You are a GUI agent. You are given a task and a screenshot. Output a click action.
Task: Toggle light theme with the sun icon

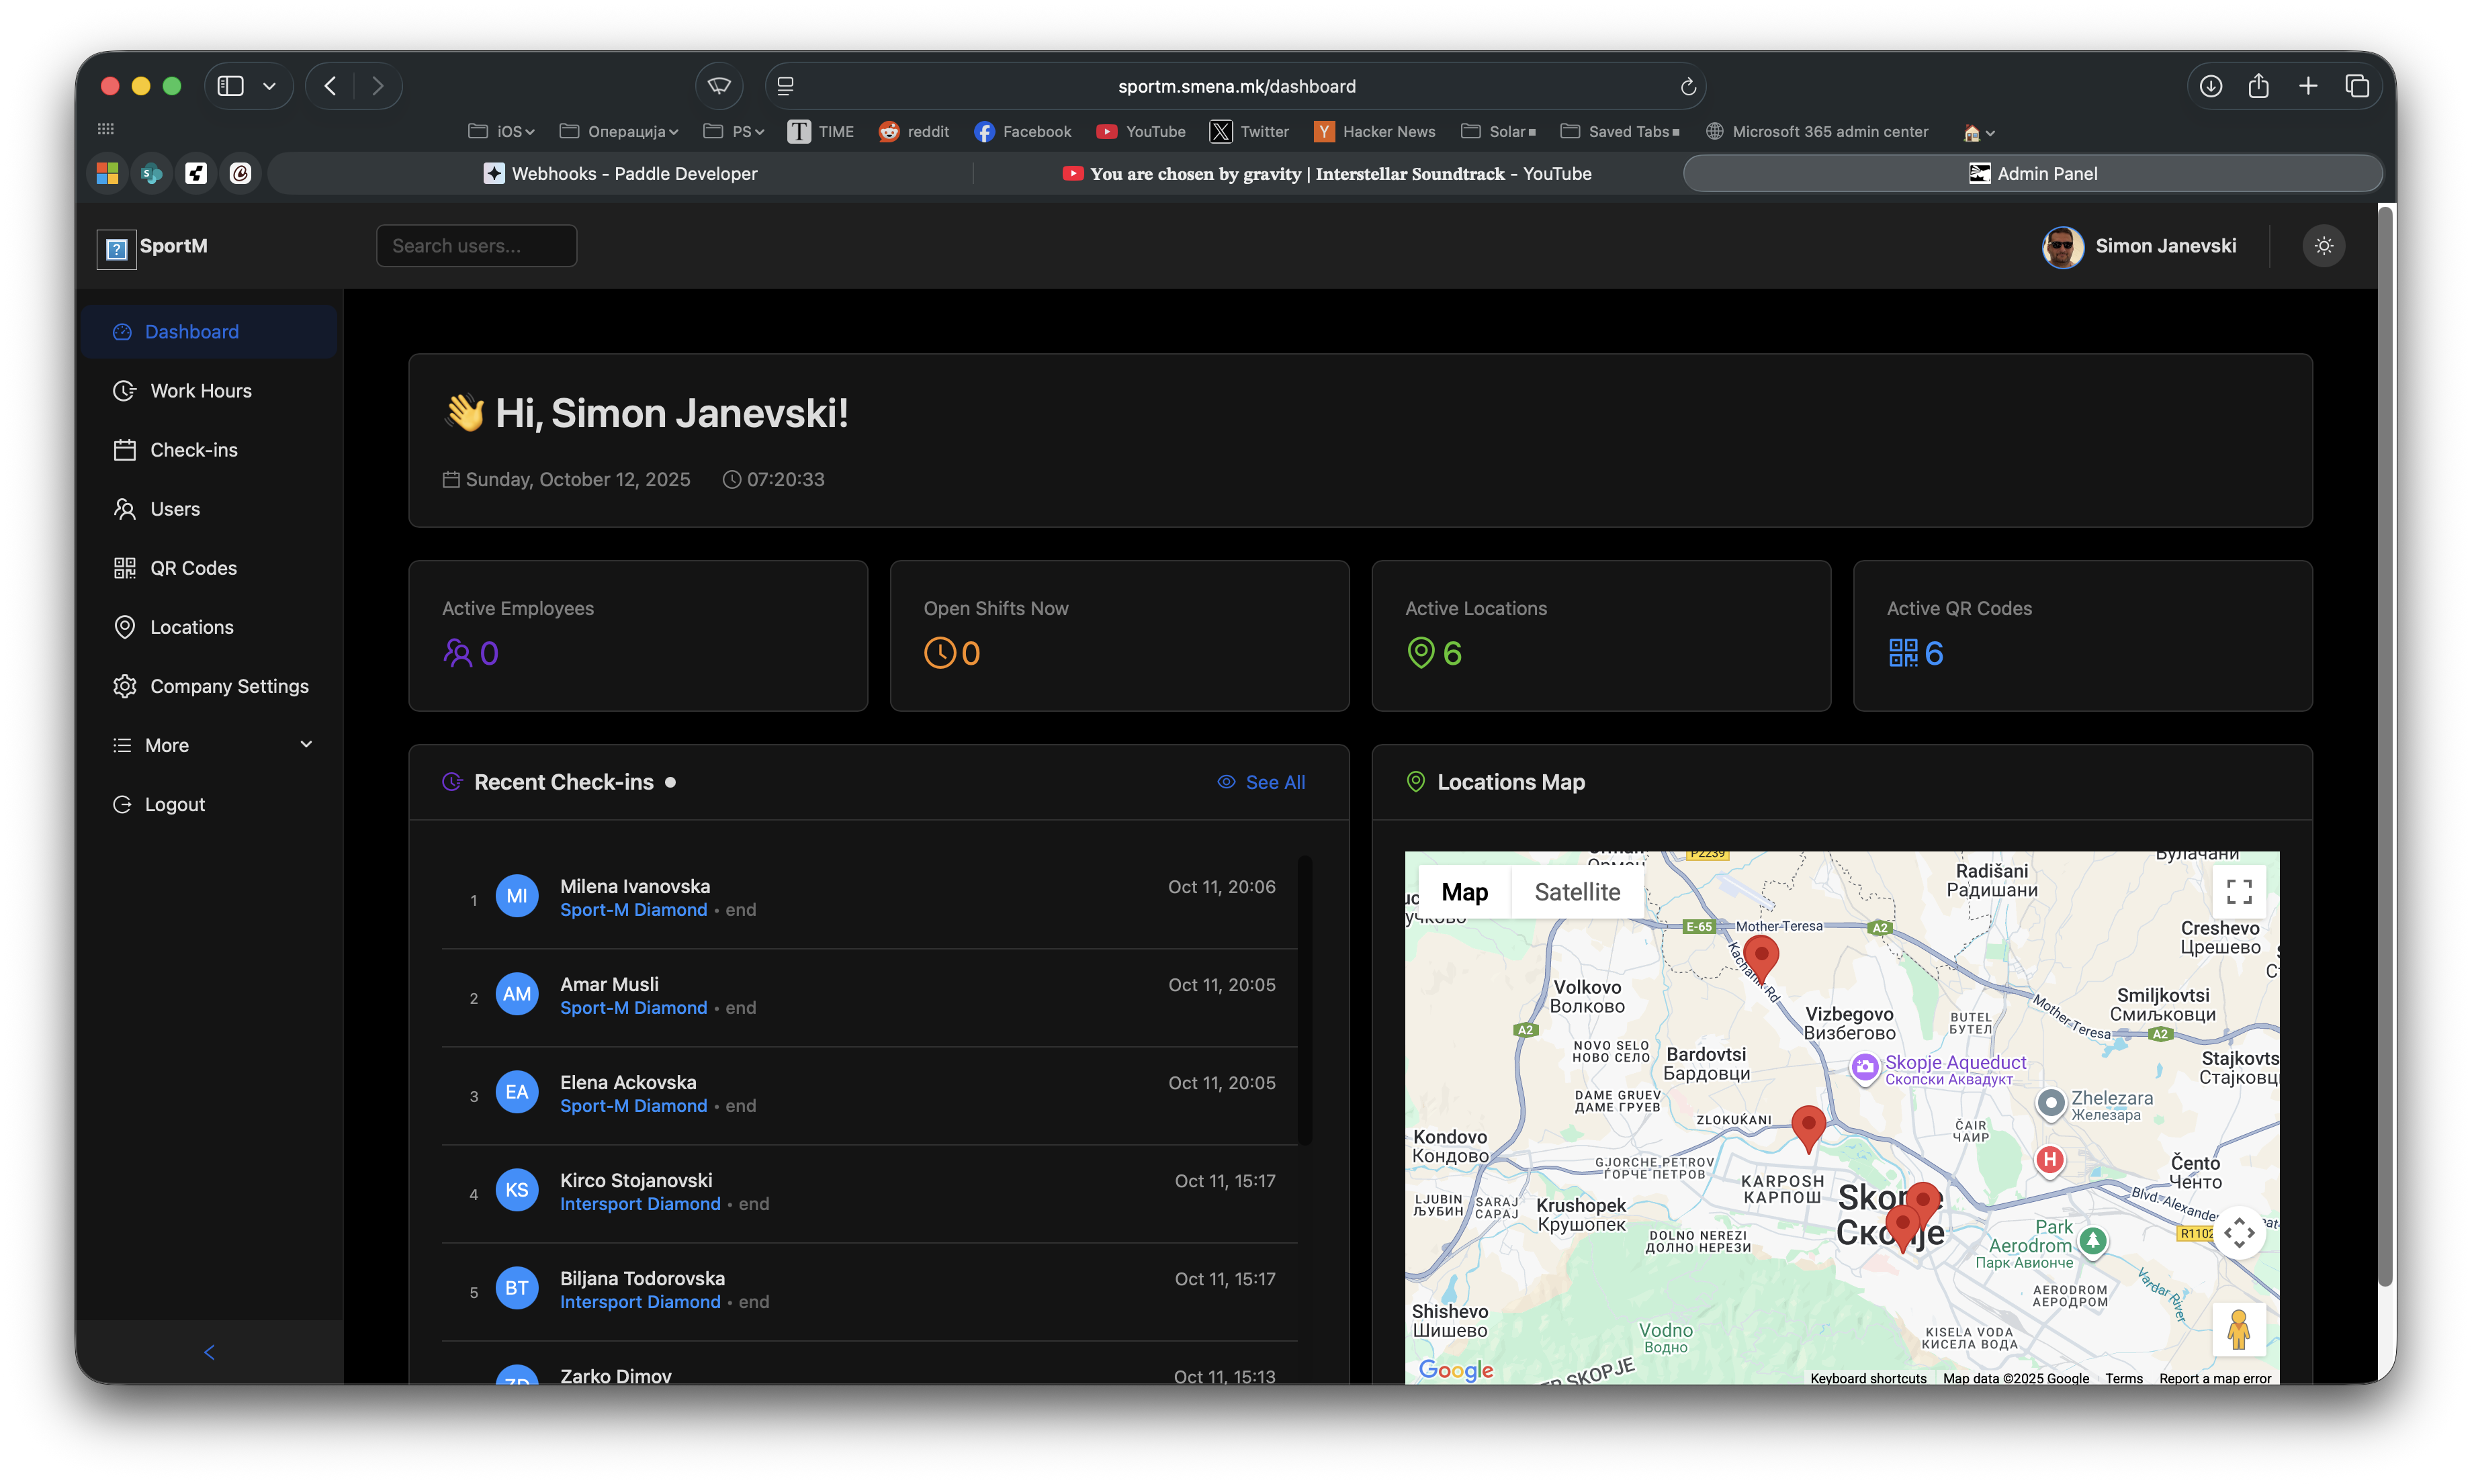coord(2324,246)
